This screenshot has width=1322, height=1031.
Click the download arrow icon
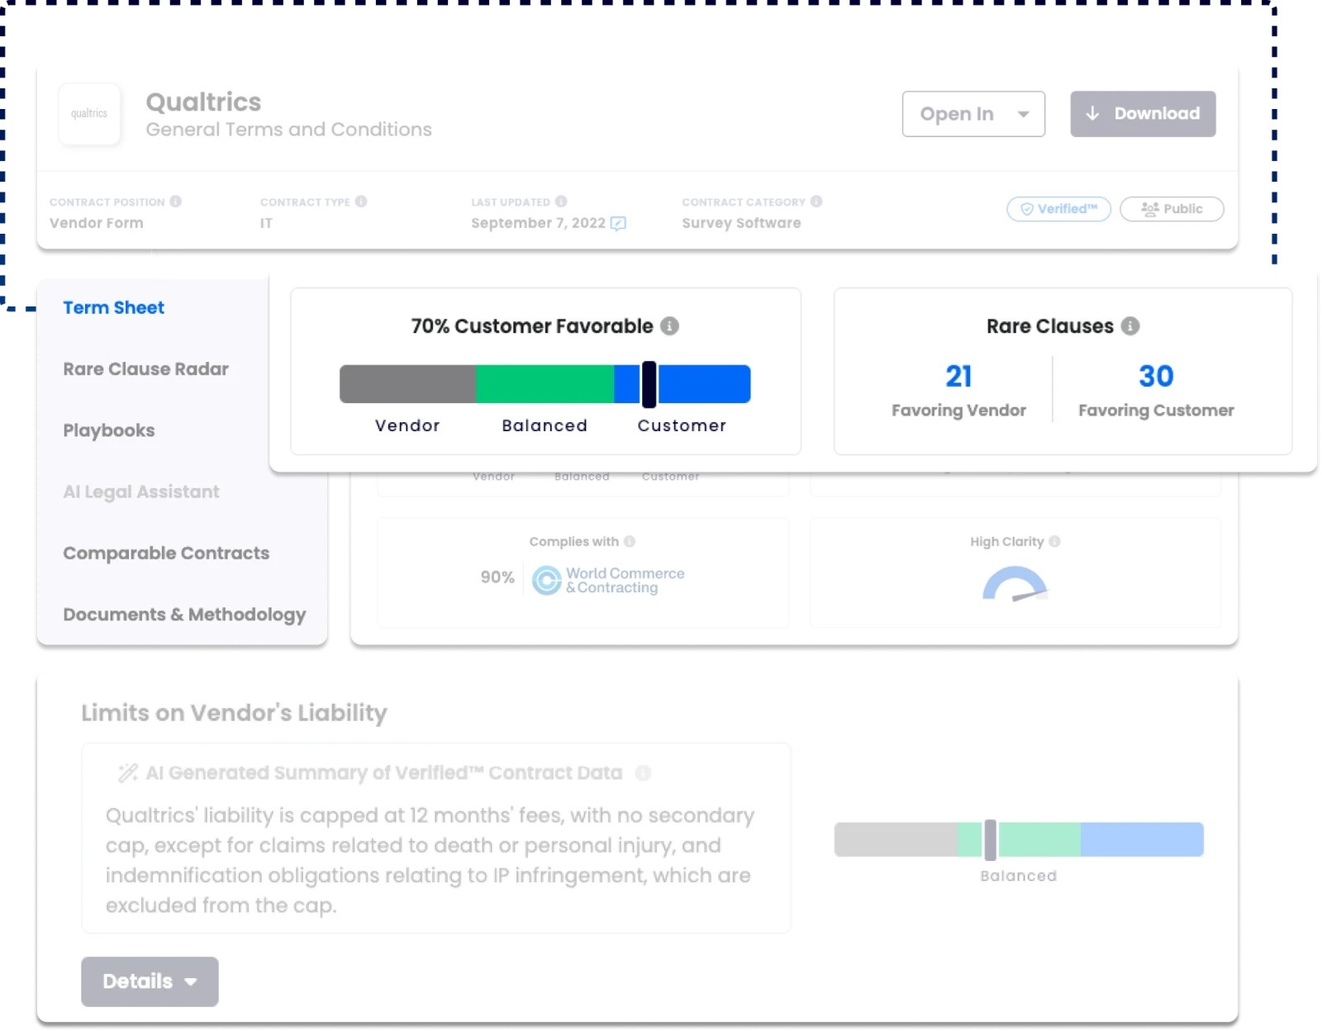tap(1092, 114)
